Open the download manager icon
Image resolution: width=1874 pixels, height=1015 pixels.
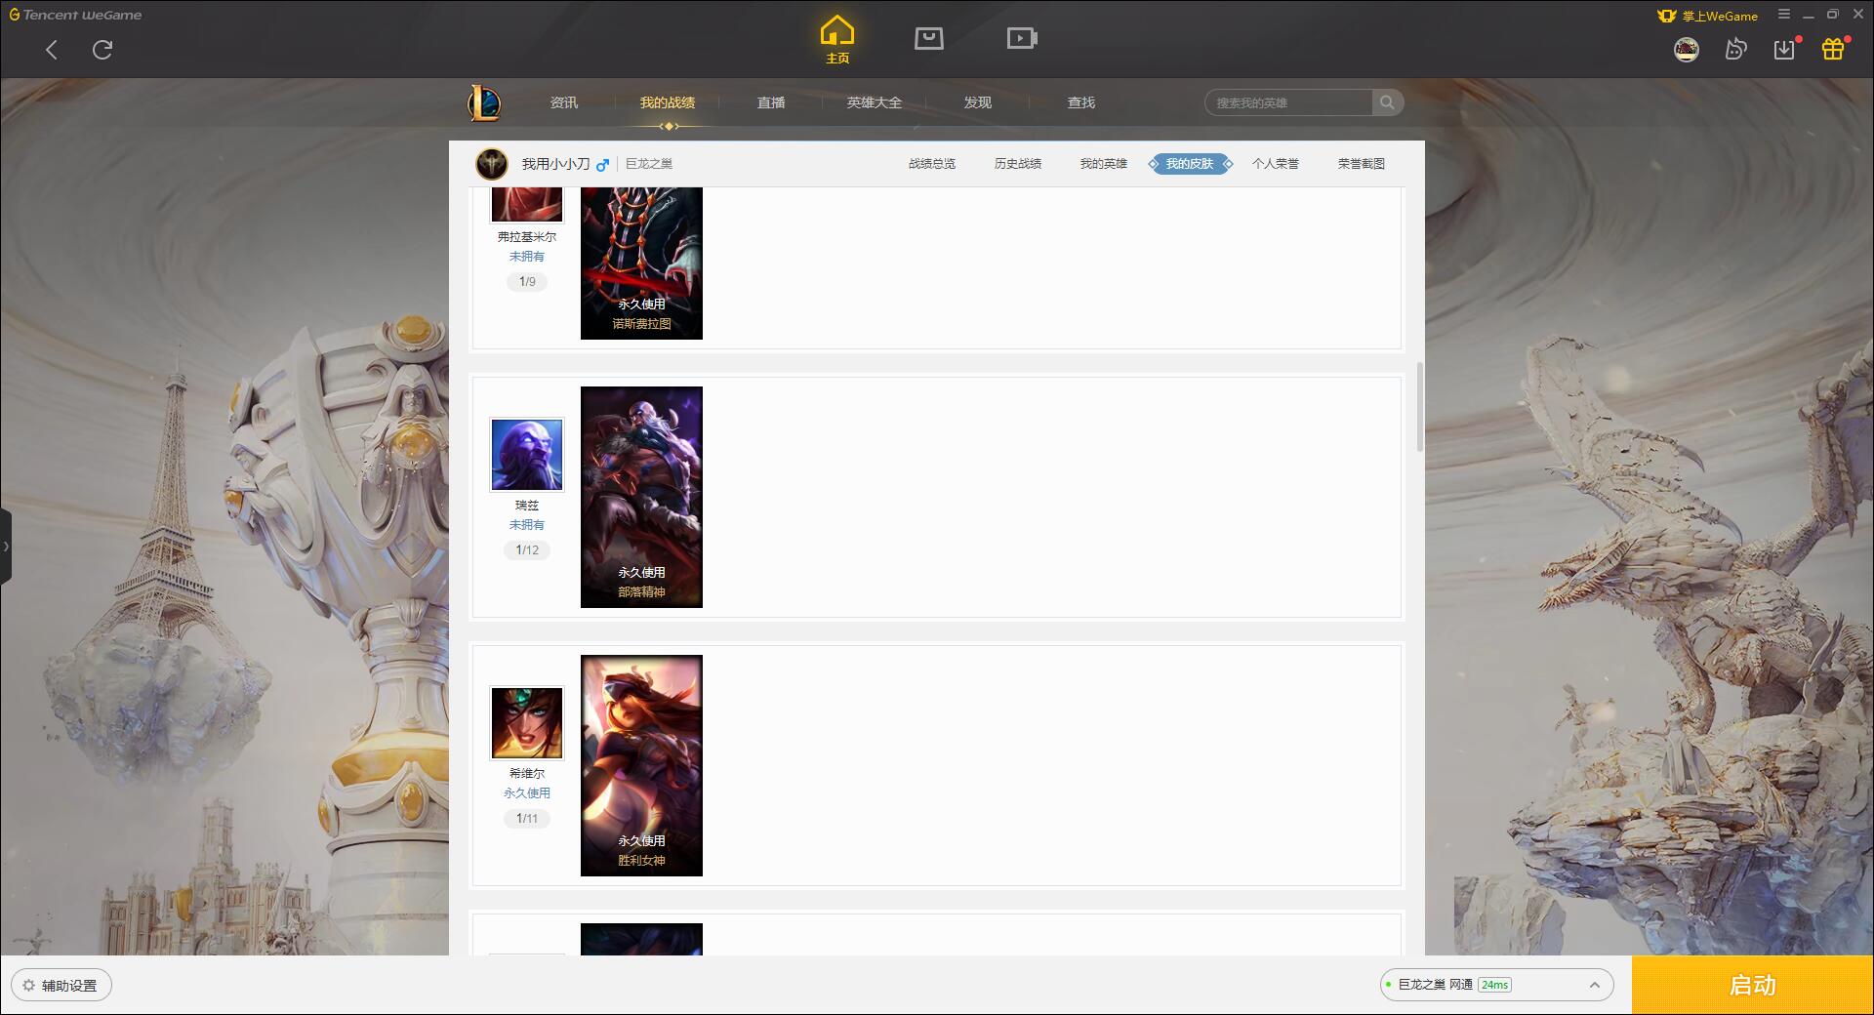(1784, 49)
